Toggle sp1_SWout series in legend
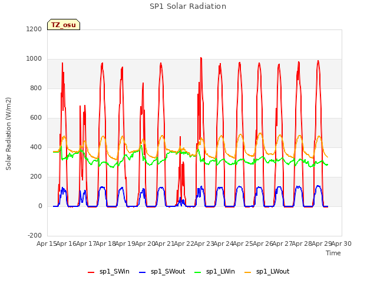 click(162, 272)
